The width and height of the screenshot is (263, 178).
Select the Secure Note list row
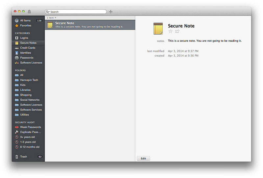coord(90,25)
